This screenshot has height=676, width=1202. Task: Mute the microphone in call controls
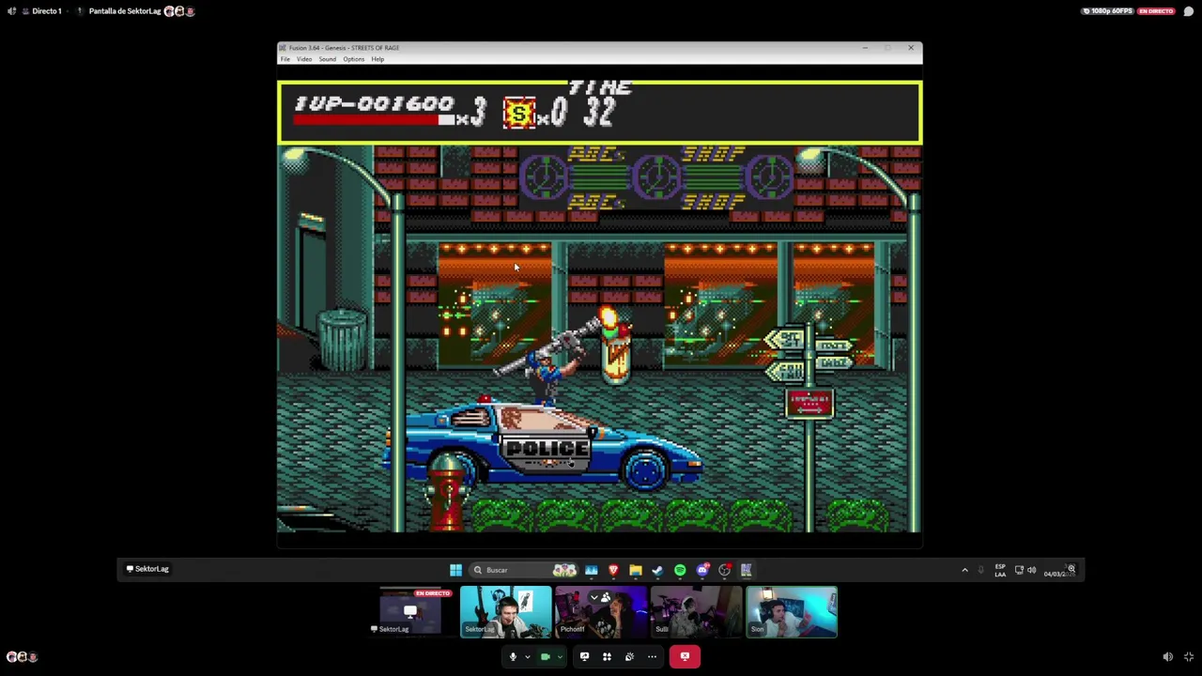tap(513, 656)
